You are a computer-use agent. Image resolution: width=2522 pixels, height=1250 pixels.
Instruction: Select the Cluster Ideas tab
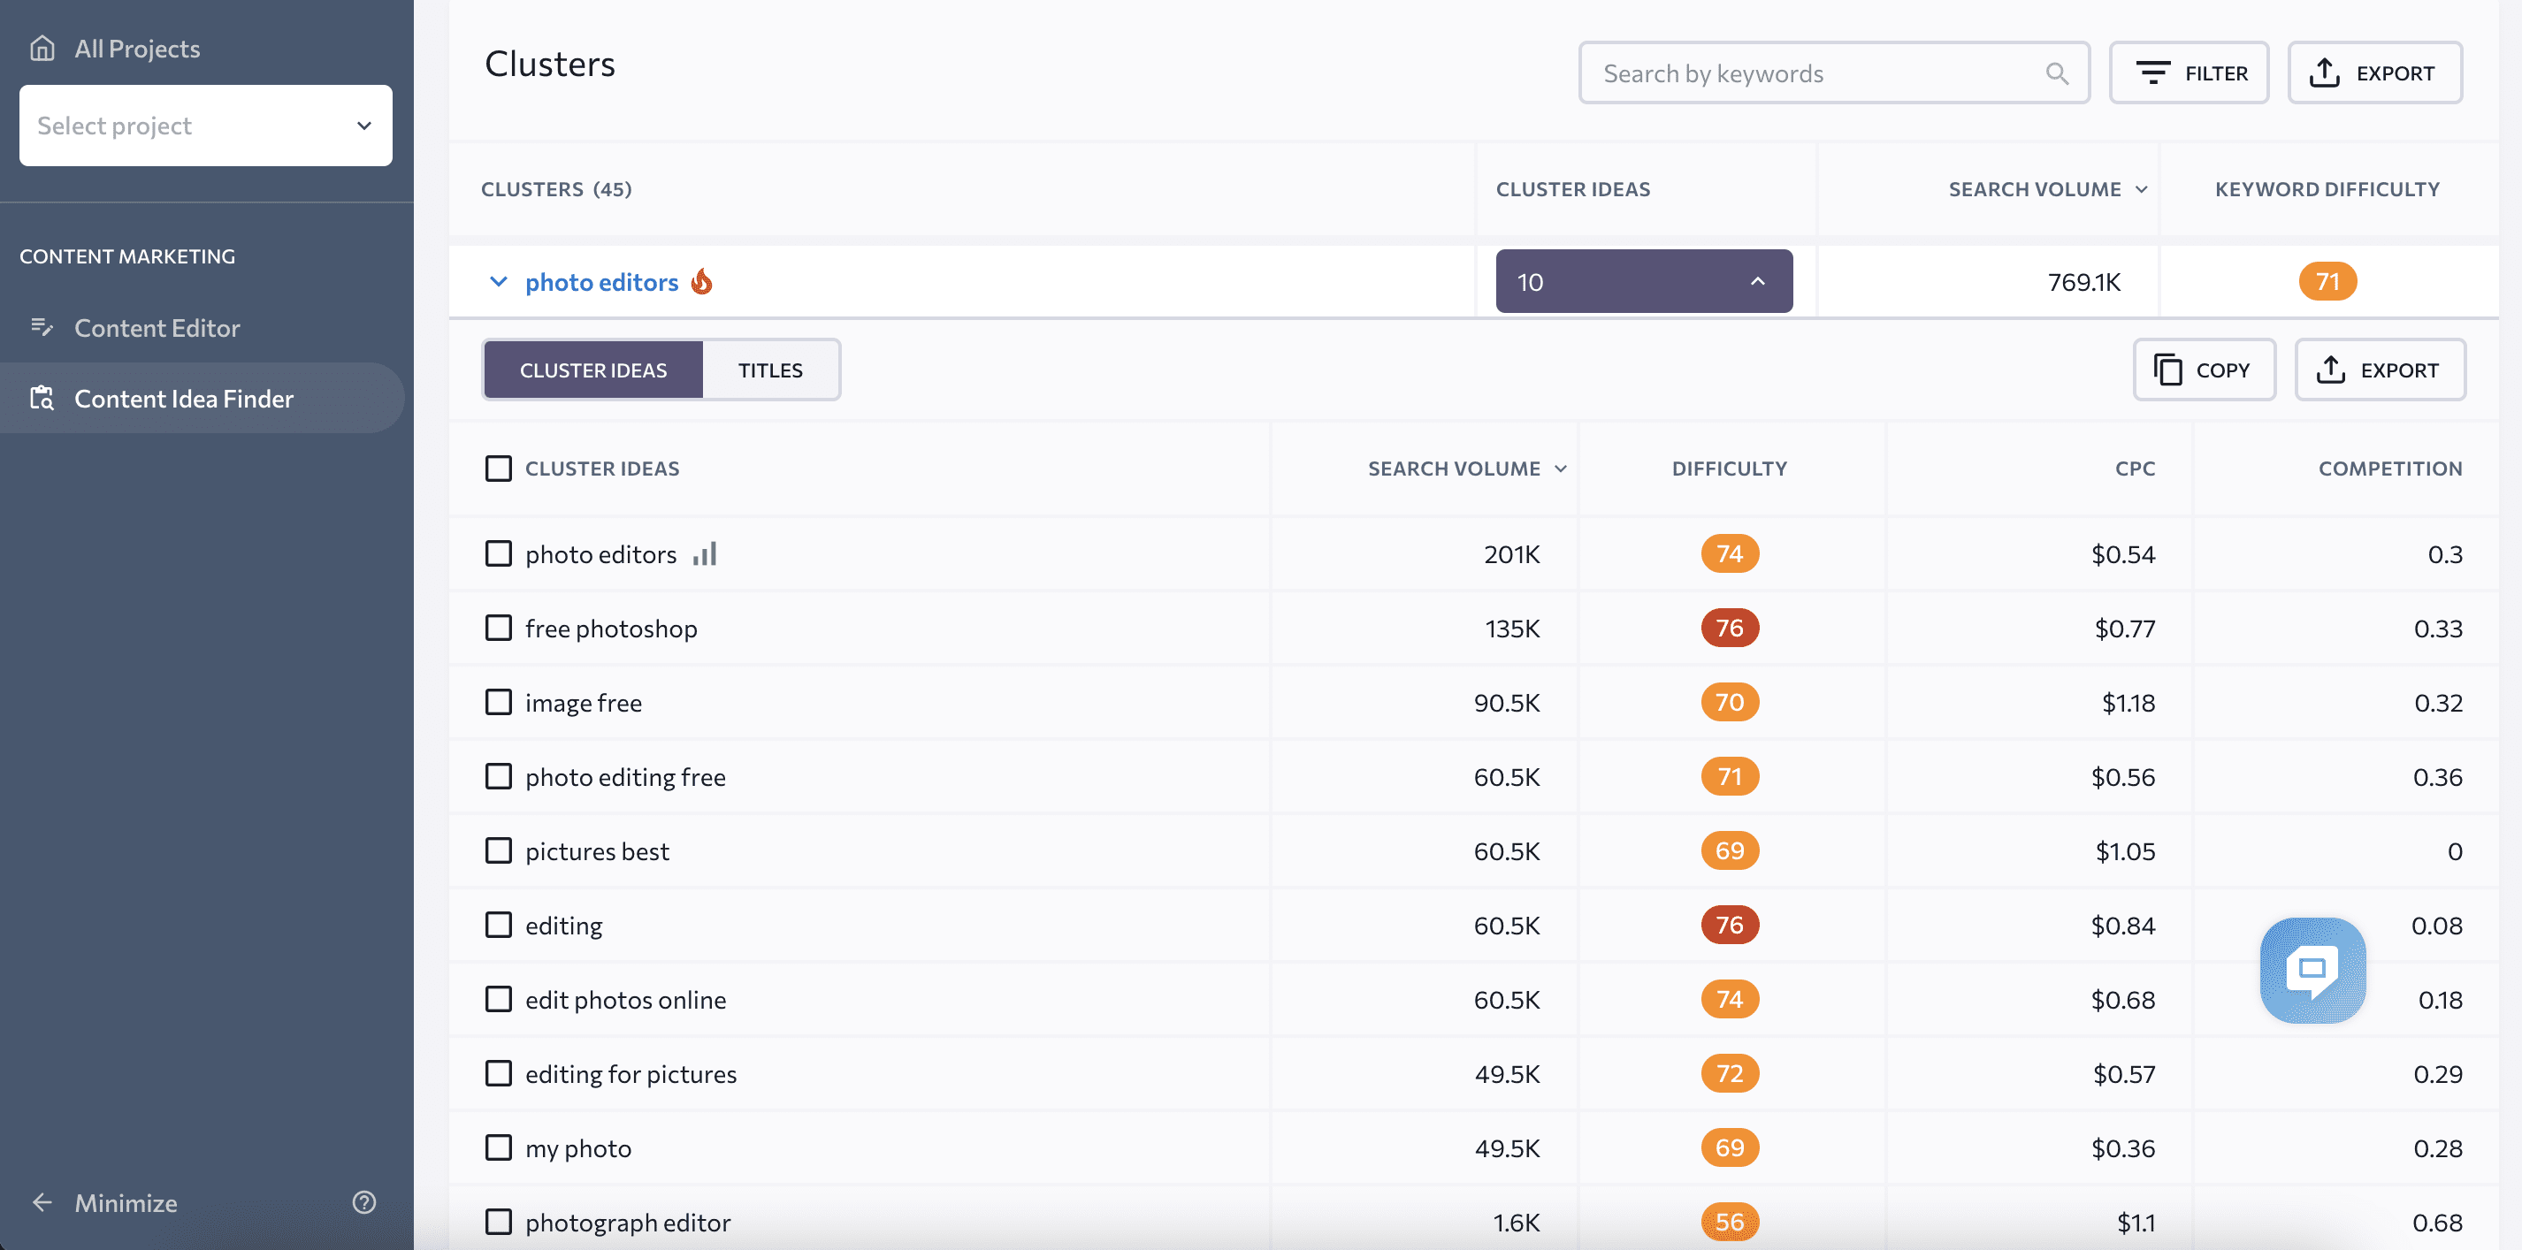click(592, 367)
